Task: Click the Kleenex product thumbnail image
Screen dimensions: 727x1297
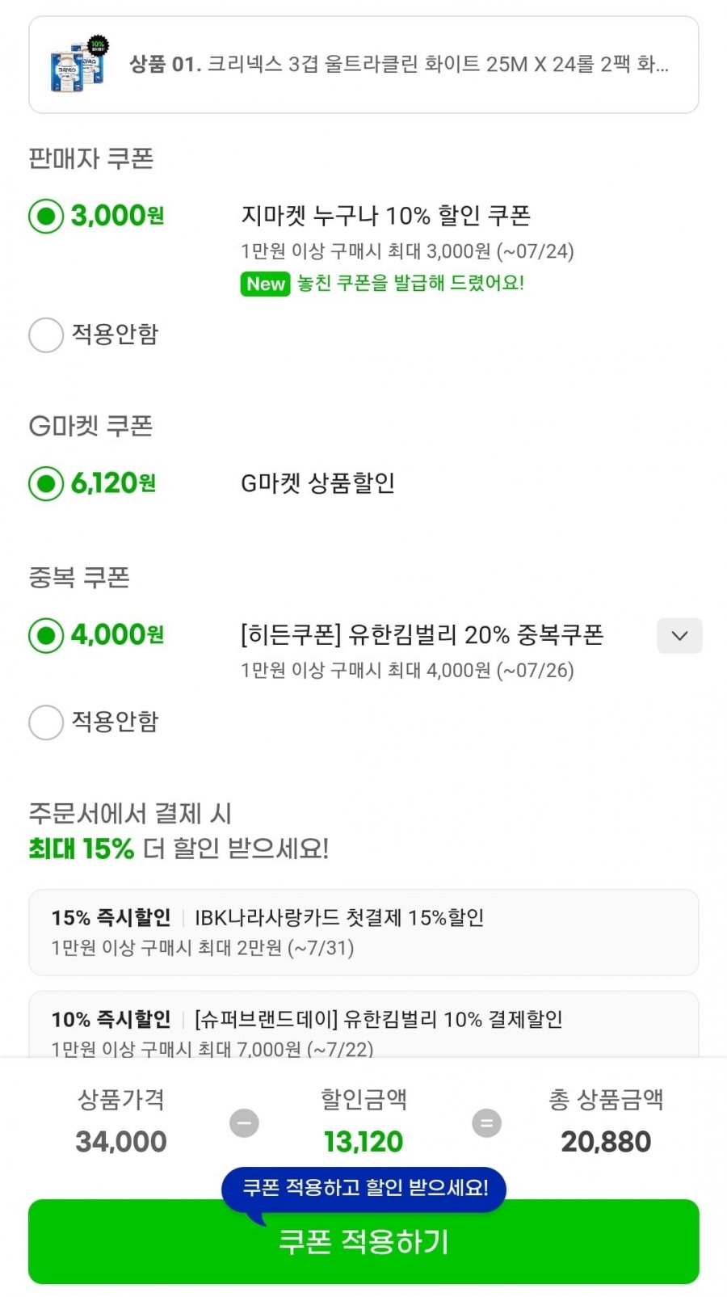Action: tap(79, 65)
